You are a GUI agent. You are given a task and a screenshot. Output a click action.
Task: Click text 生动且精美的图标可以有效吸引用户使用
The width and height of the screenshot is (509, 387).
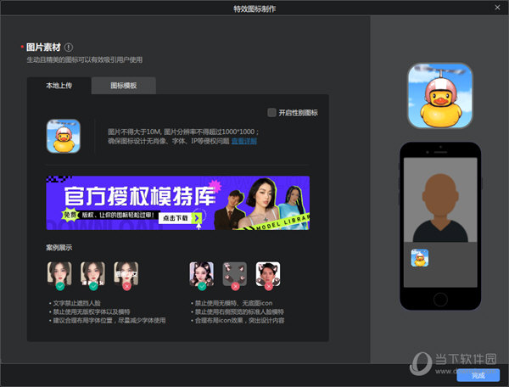coord(84,59)
